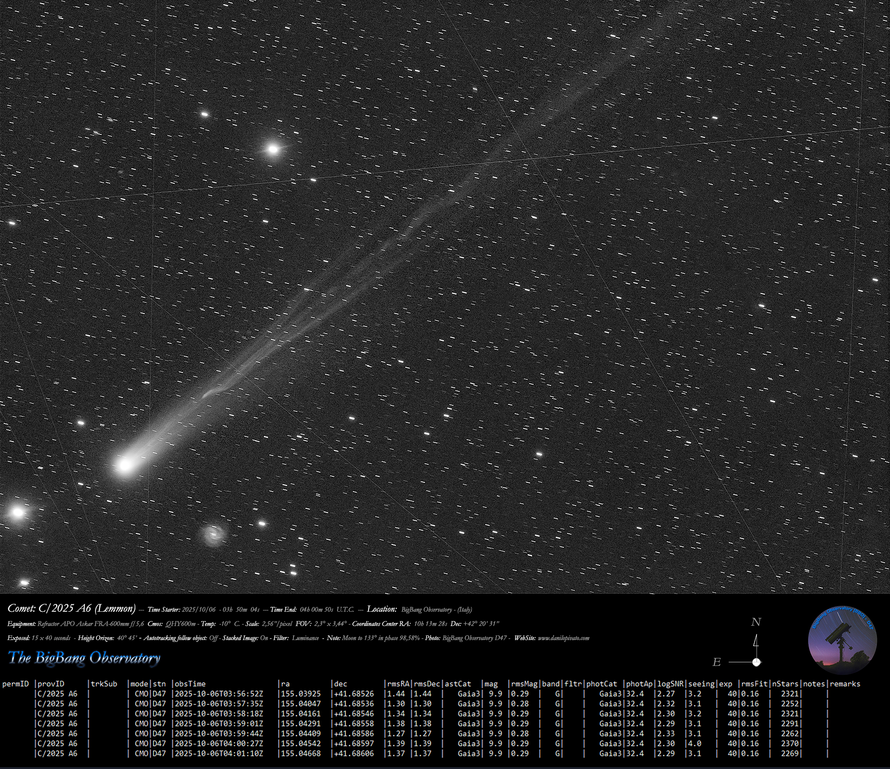Click the brightest star above the tail
The image size is (890, 769).
coord(273,149)
